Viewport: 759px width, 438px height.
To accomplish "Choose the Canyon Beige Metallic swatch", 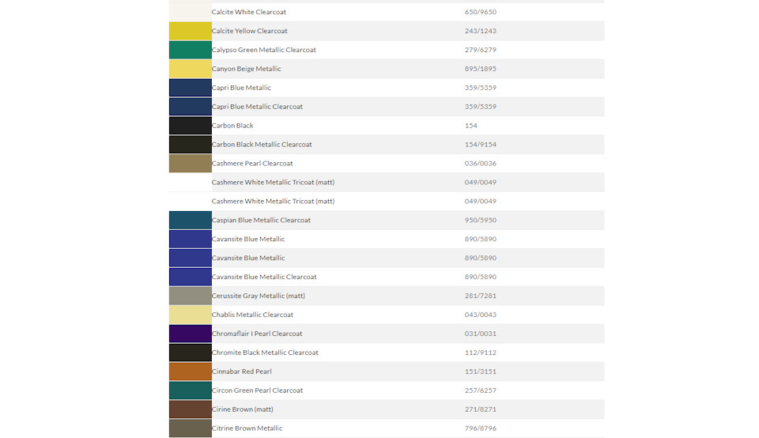I will tap(191, 69).
